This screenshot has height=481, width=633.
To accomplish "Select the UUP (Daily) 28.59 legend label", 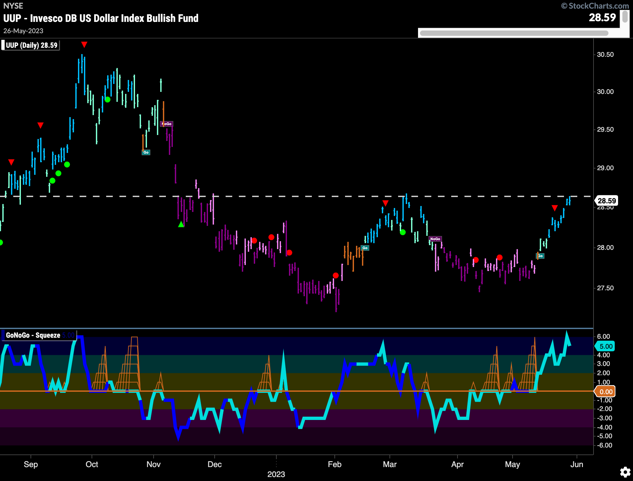I will pyautogui.click(x=31, y=45).
